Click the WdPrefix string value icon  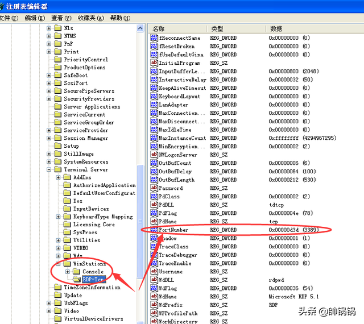[x=154, y=305]
